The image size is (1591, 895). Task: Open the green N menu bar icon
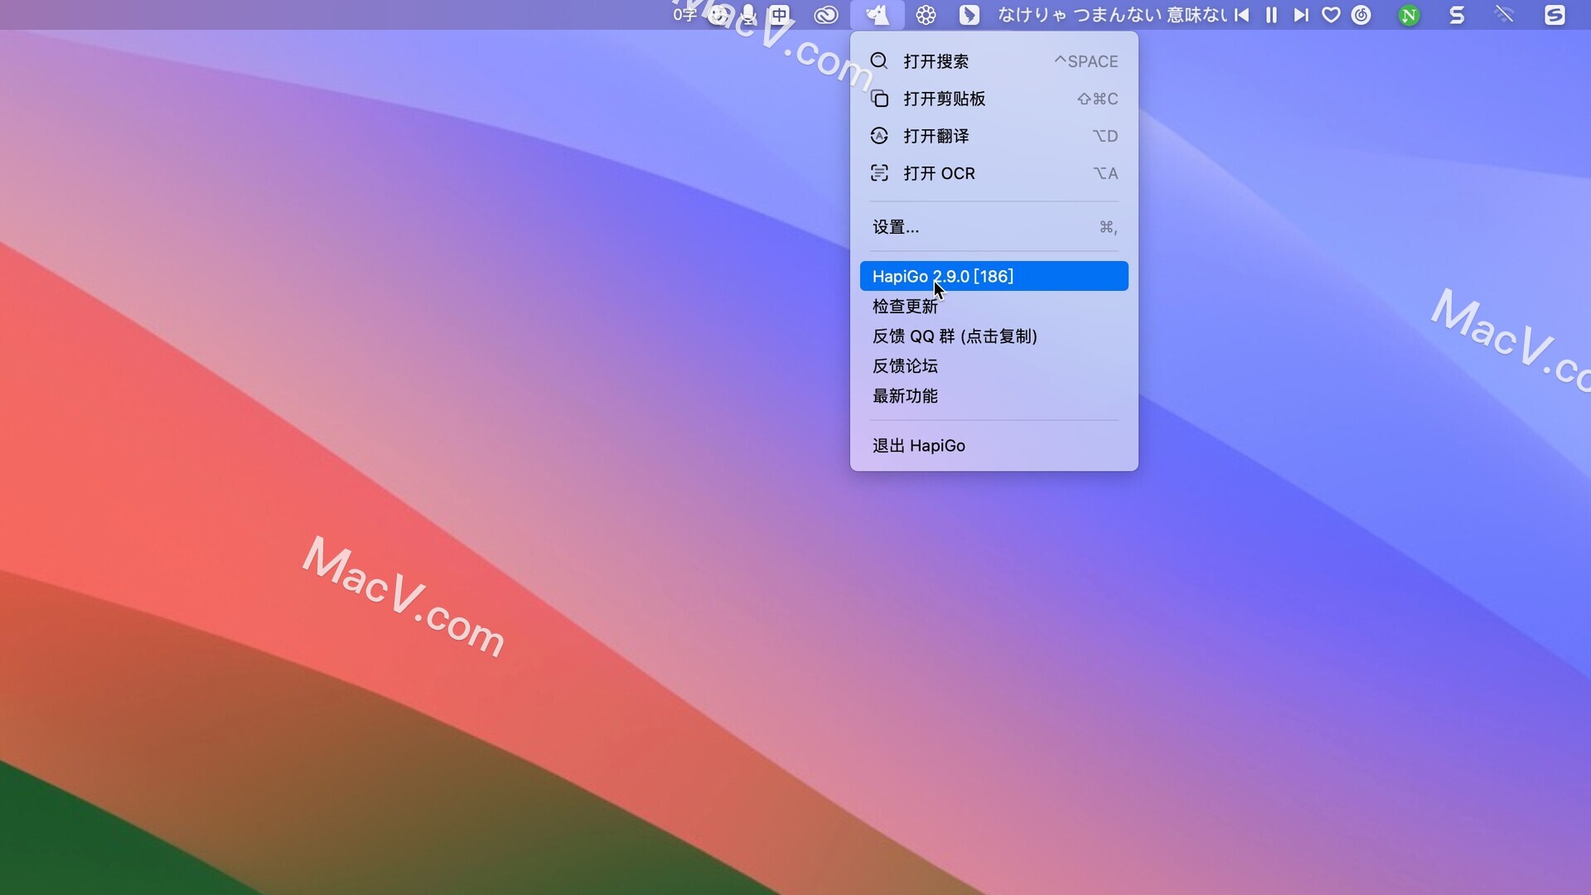[x=1409, y=15]
